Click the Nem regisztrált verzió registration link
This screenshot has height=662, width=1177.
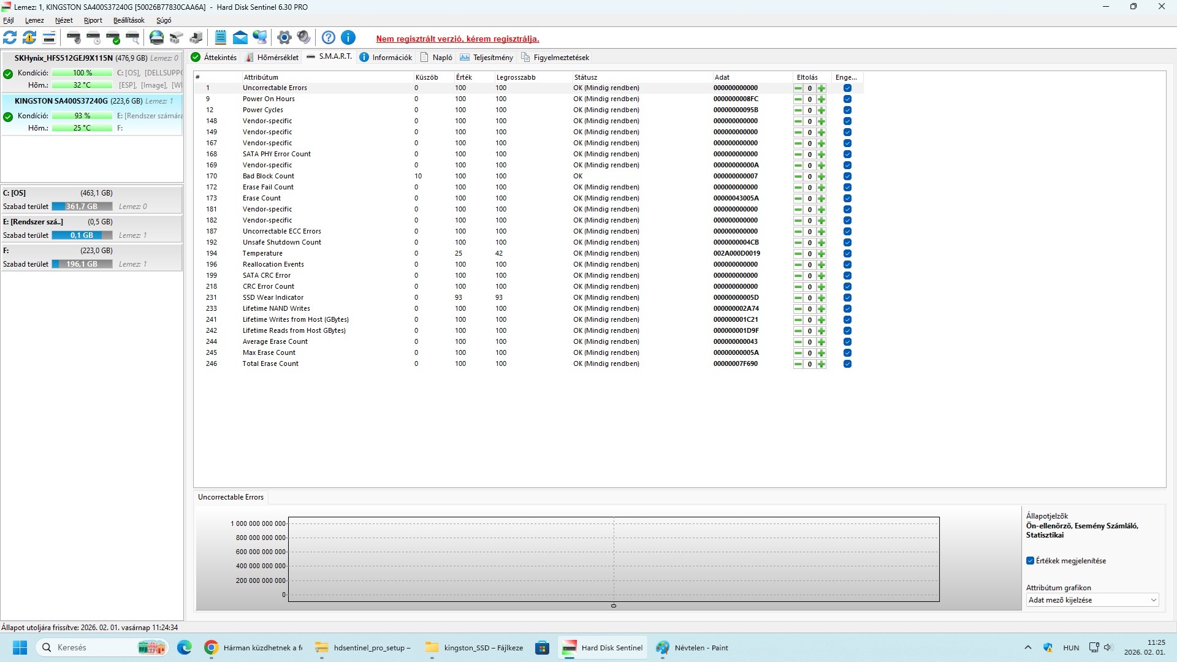(457, 39)
